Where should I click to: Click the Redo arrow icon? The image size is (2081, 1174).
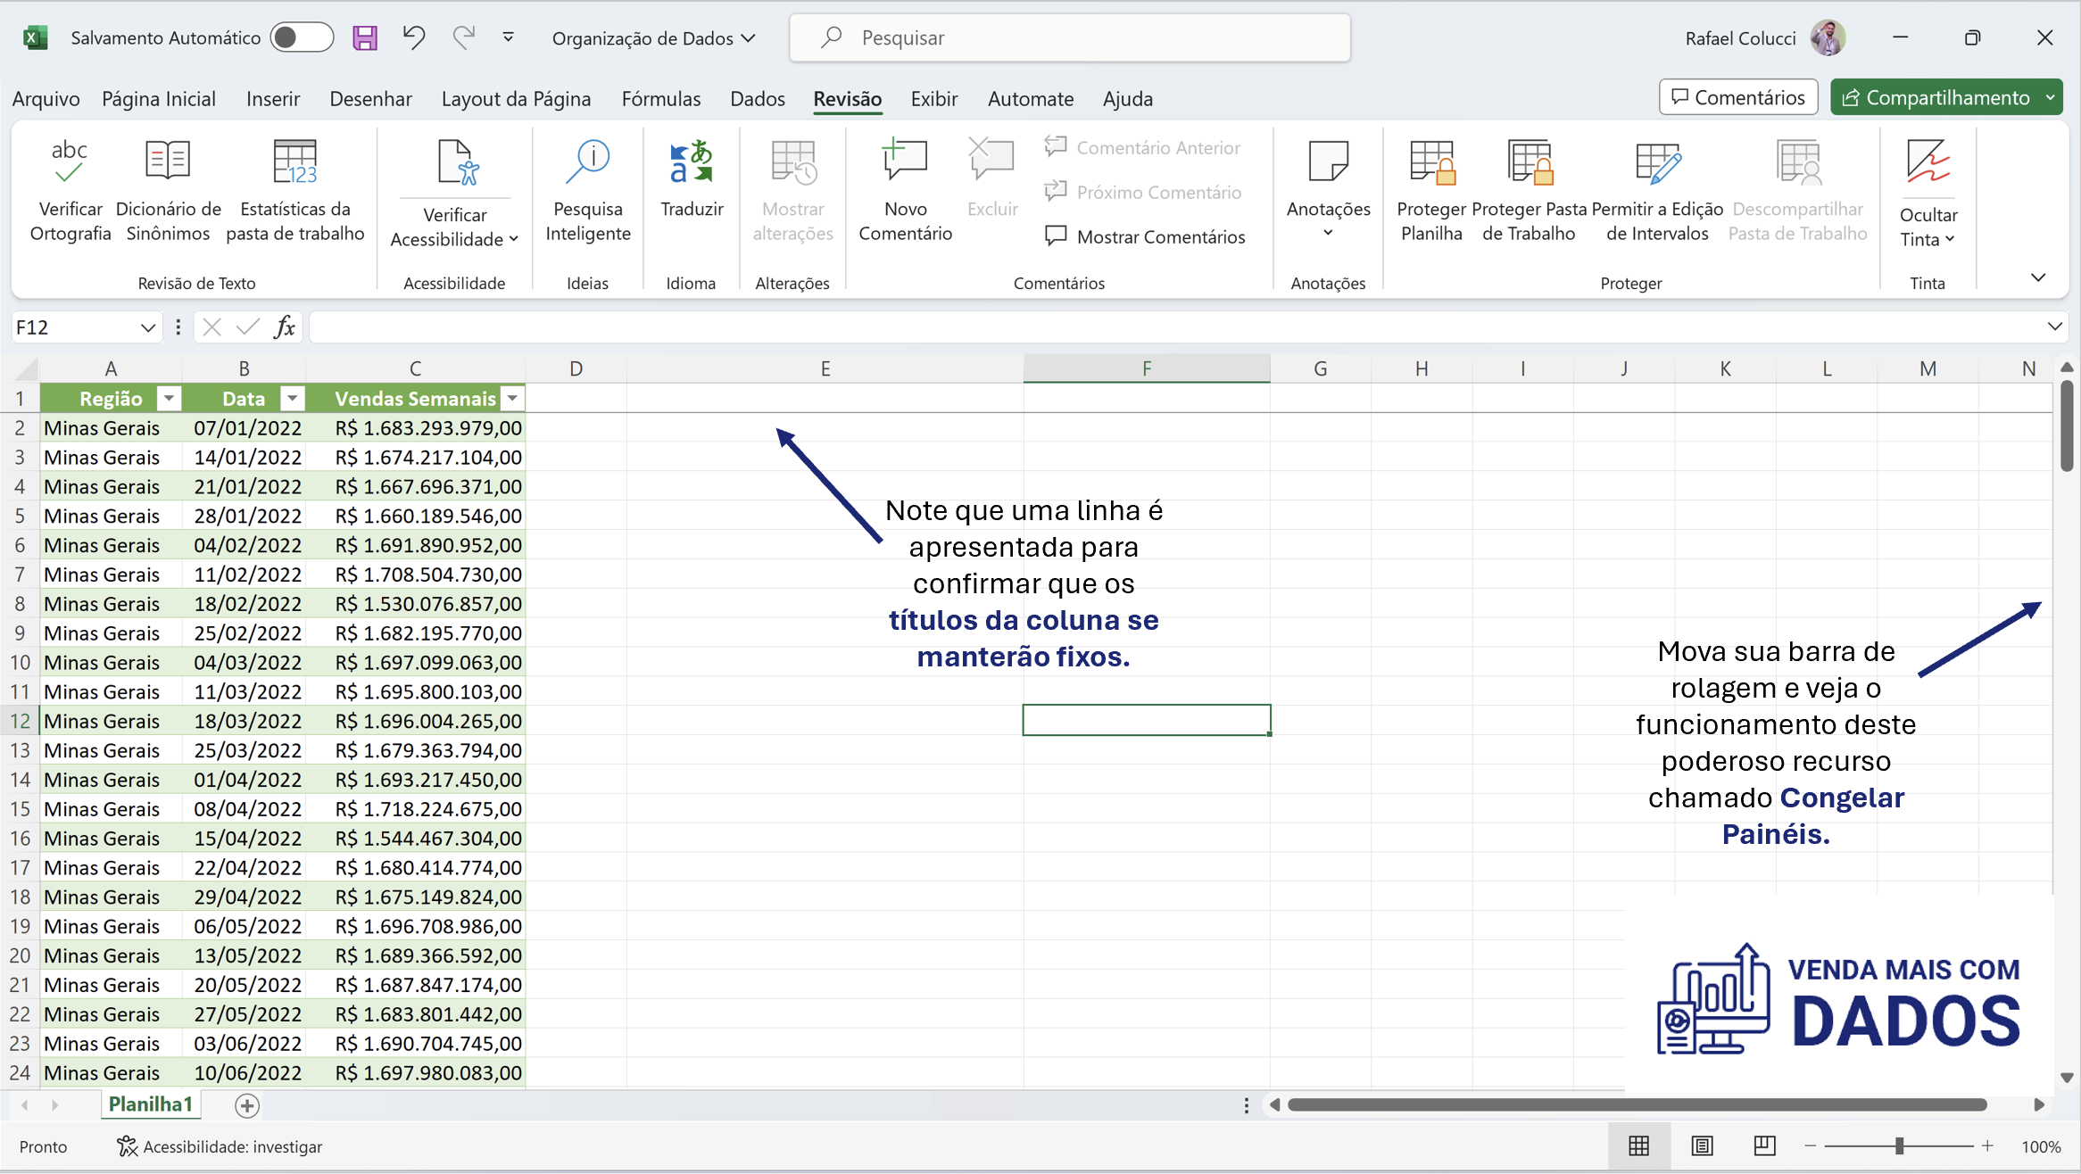click(x=463, y=37)
